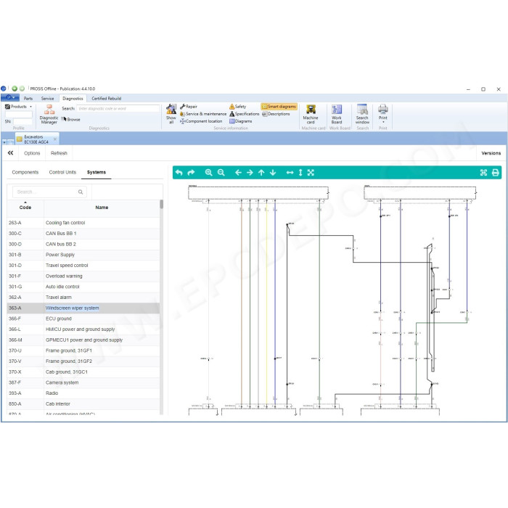
Task: Collapse side panel with double chevron
Action: 11,153
